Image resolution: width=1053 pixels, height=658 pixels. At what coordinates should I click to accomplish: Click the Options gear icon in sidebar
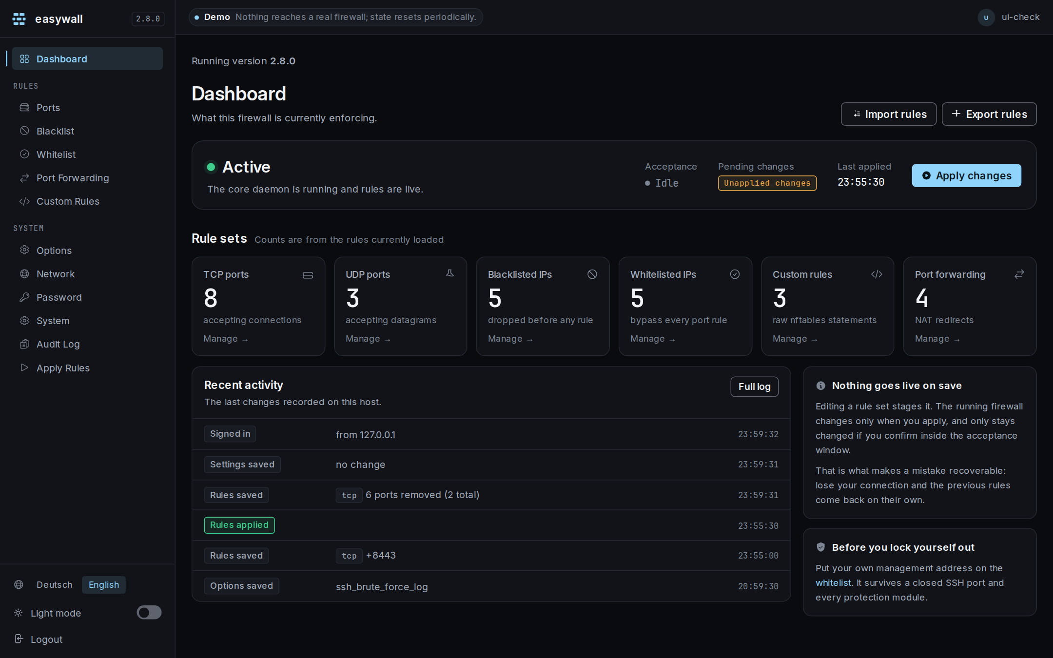24,250
